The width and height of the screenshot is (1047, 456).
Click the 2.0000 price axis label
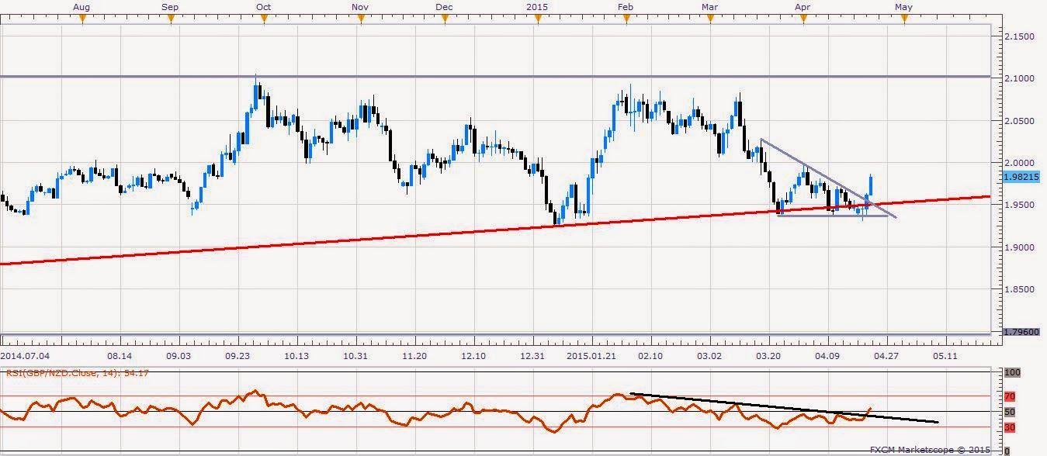[x=1018, y=163]
